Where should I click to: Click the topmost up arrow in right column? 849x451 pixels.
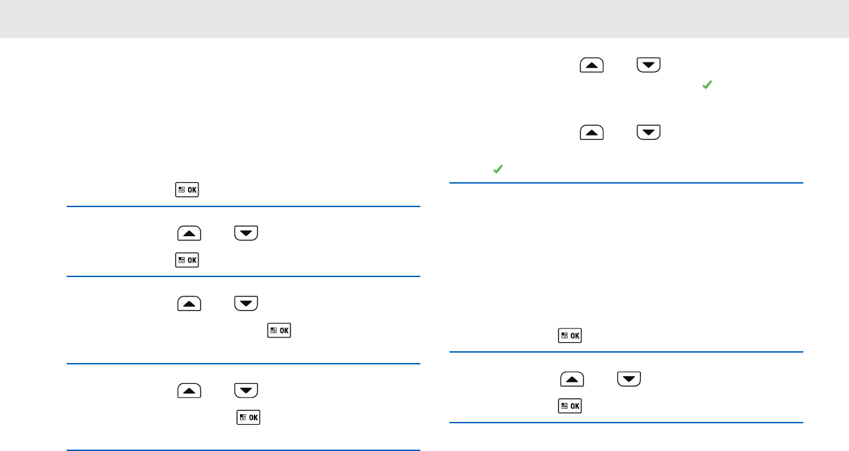(x=592, y=66)
